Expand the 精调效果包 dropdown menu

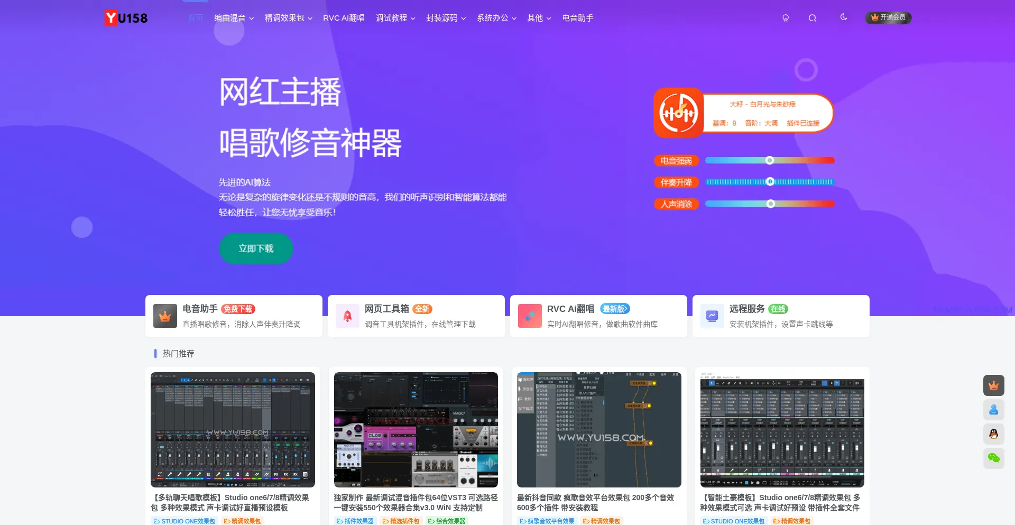[x=289, y=18]
